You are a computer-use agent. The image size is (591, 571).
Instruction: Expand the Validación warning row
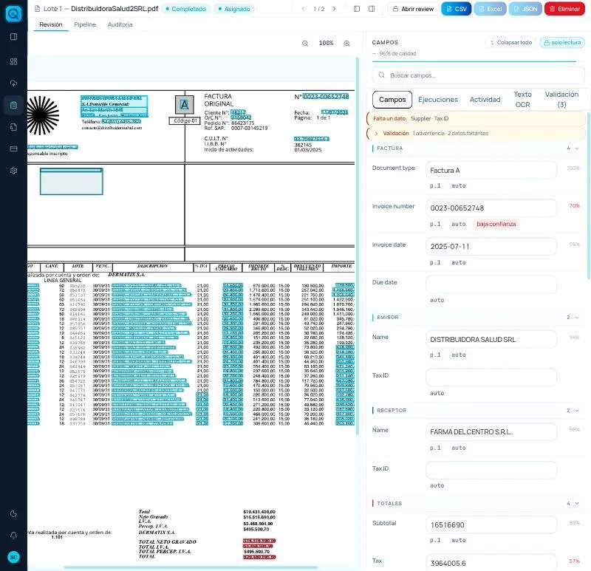(376, 134)
